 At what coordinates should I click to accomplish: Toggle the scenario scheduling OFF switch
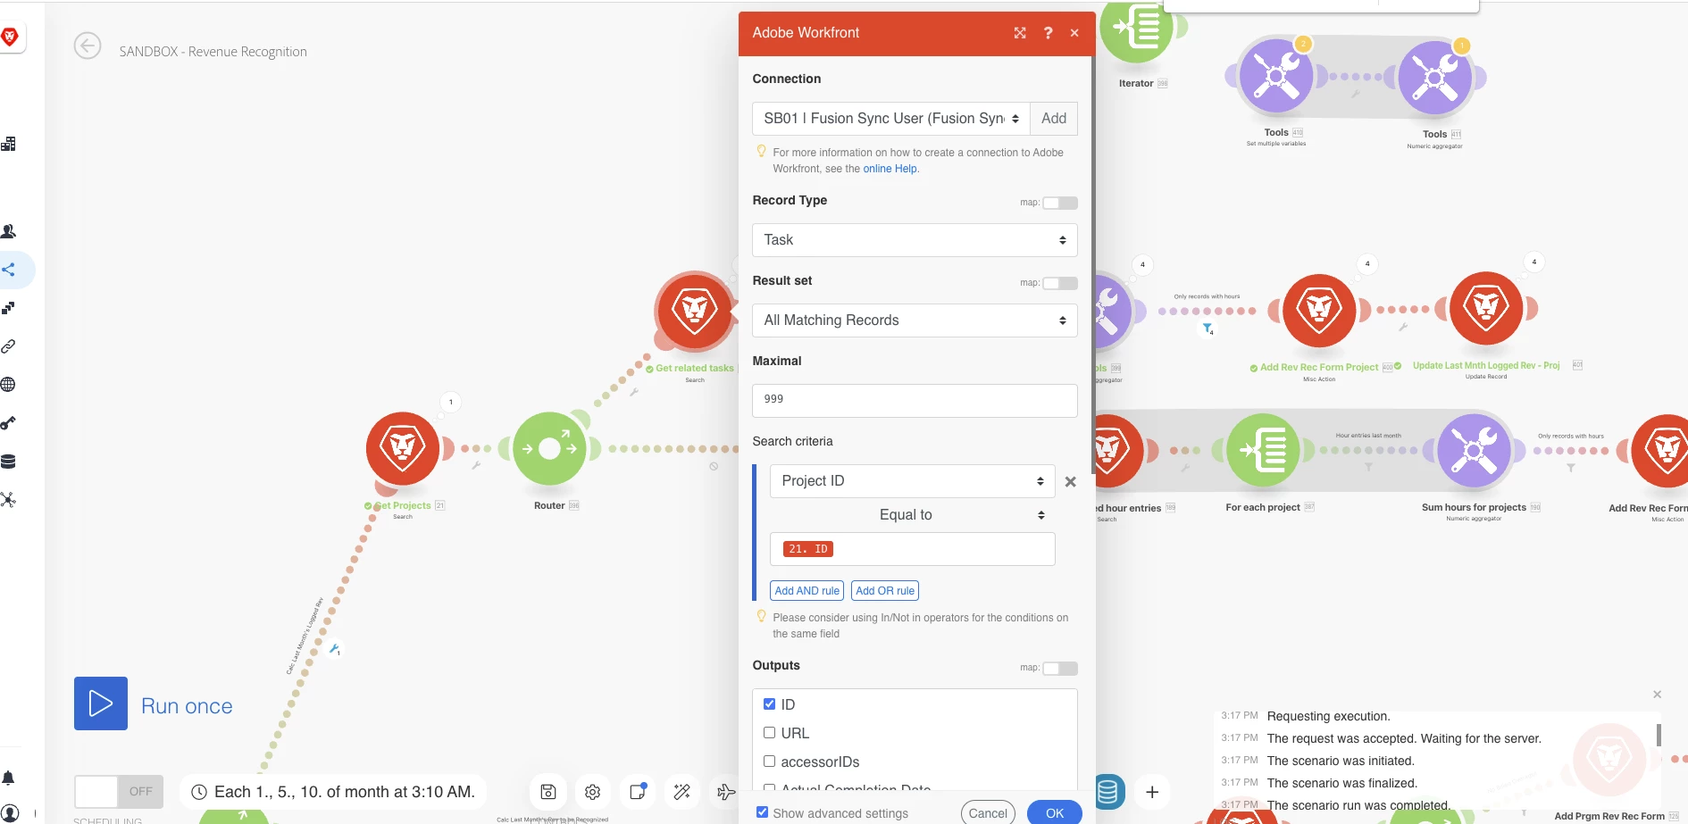point(119,792)
